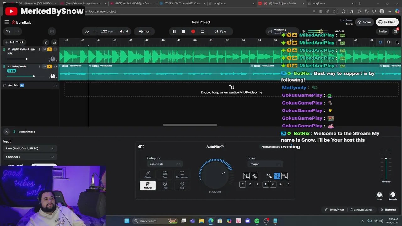Open the BandLab Sounds panel
402x226 pixels.
tap(361, 210)
